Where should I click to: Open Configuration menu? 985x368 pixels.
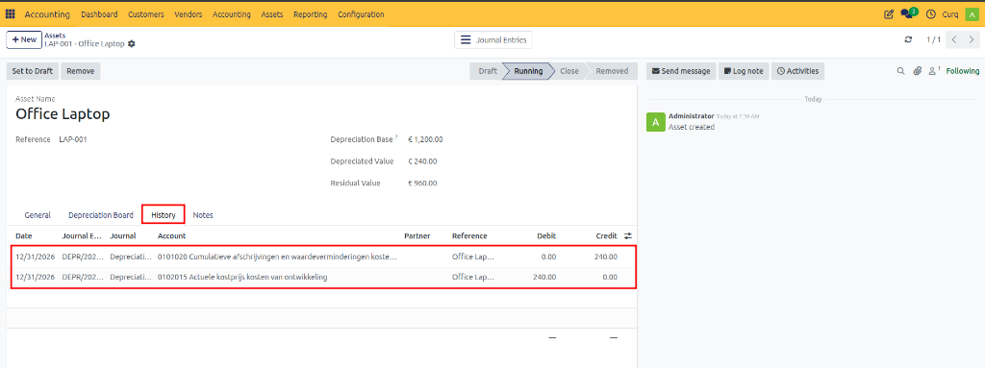click(x=361, y=13)
